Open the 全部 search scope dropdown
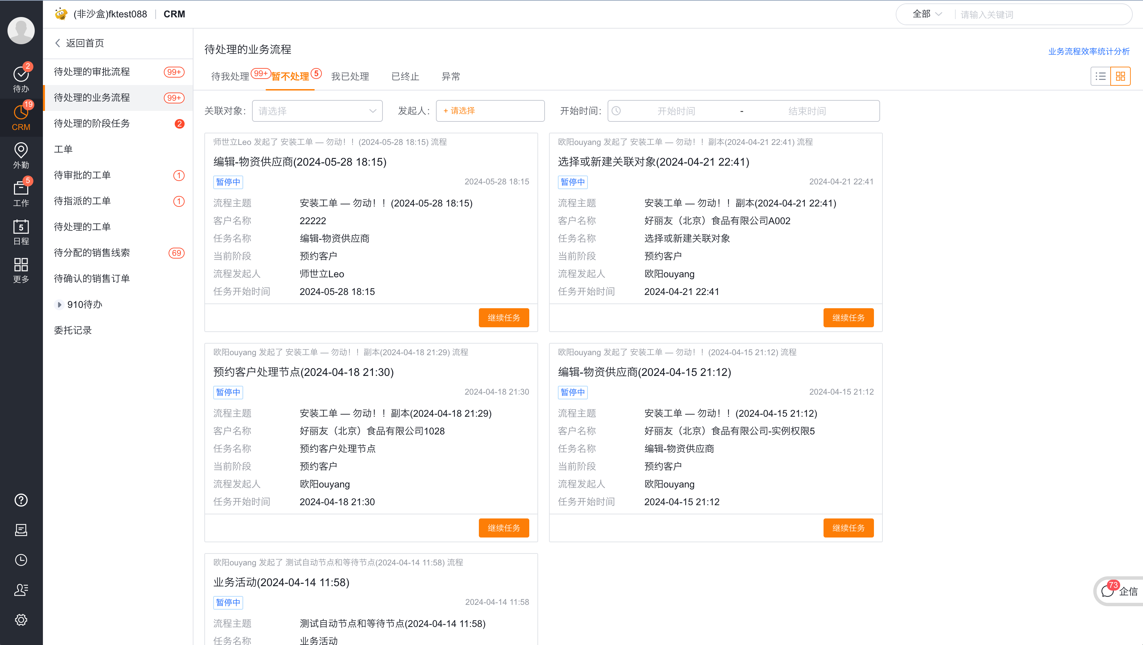This screenshot has height=645, width=1143. click(x=927, y=14)
